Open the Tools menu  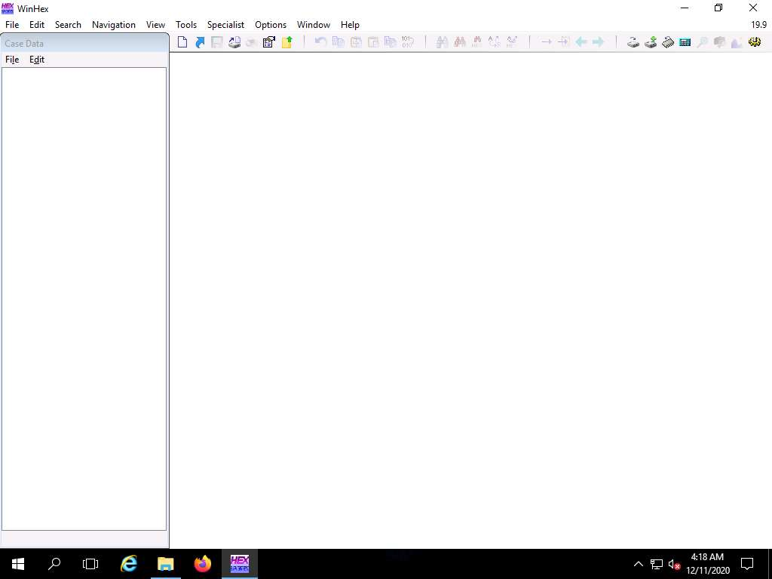pos(186,25)
